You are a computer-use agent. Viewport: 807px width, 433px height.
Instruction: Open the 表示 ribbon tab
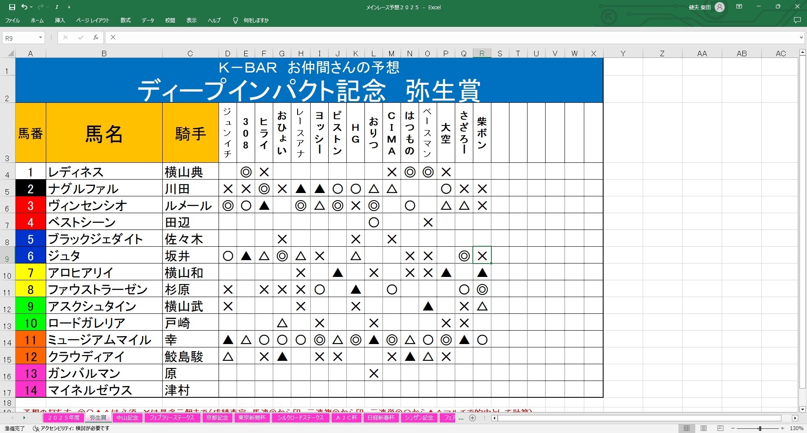(x=192, y=20)
